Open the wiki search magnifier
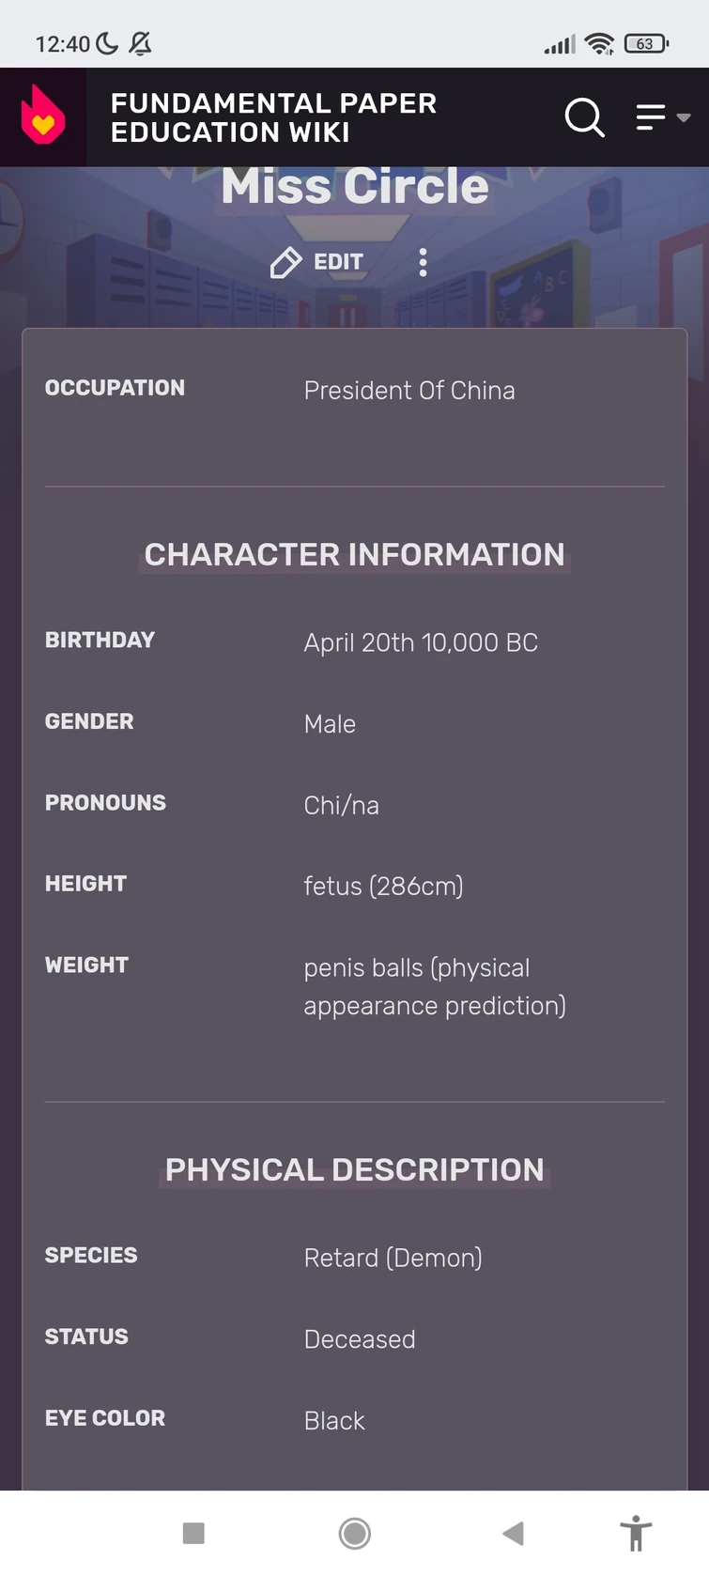 click(x=584, y=117)
